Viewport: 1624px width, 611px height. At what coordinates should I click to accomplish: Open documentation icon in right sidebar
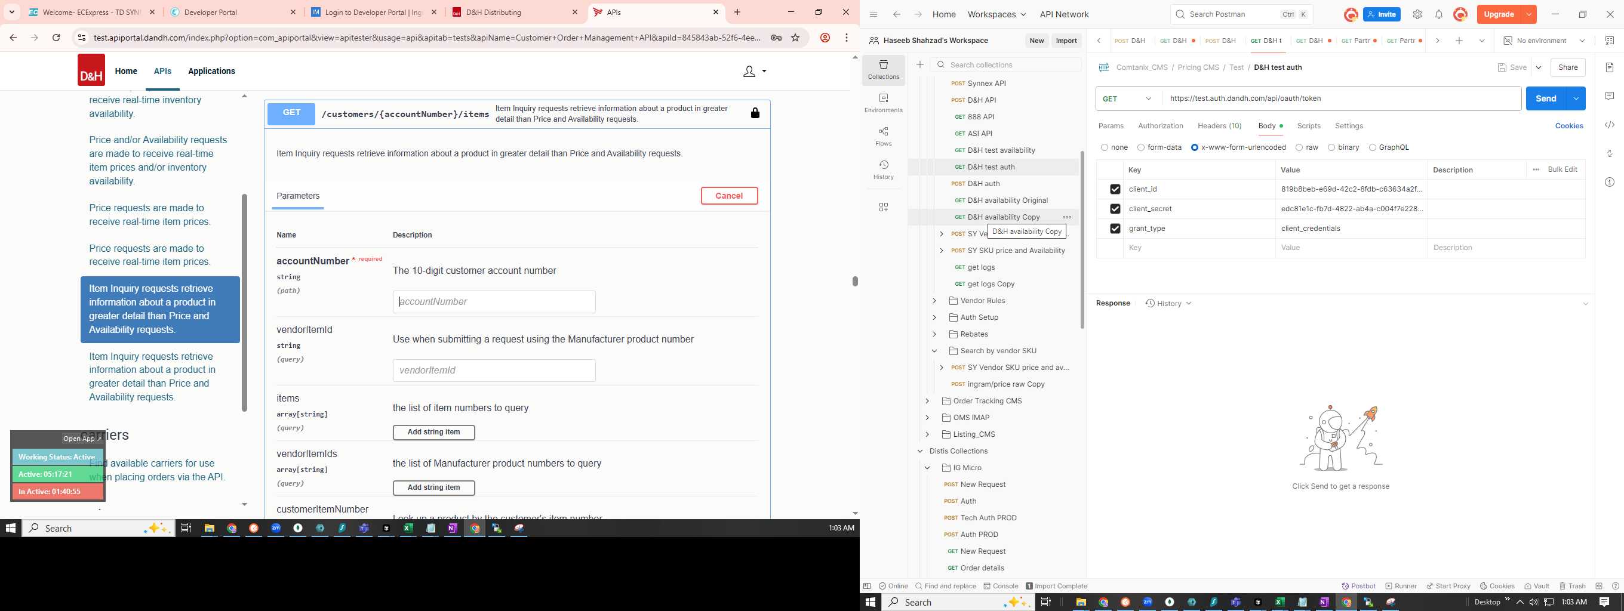[1610, 67]
